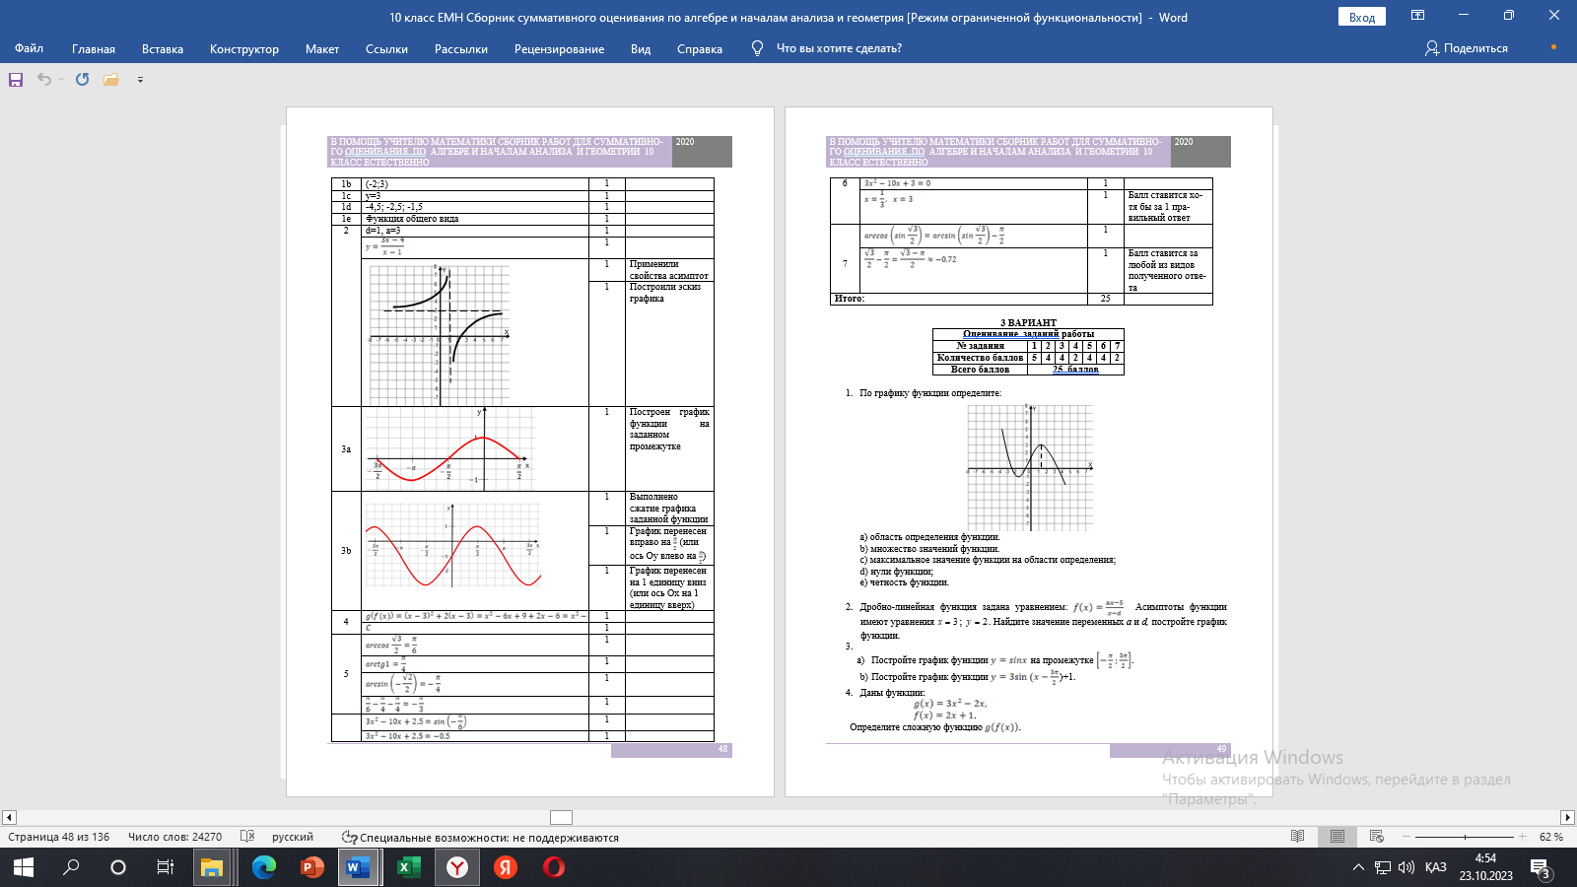Click the accessibility checker status icon
1577x887 pixels.
349,837
